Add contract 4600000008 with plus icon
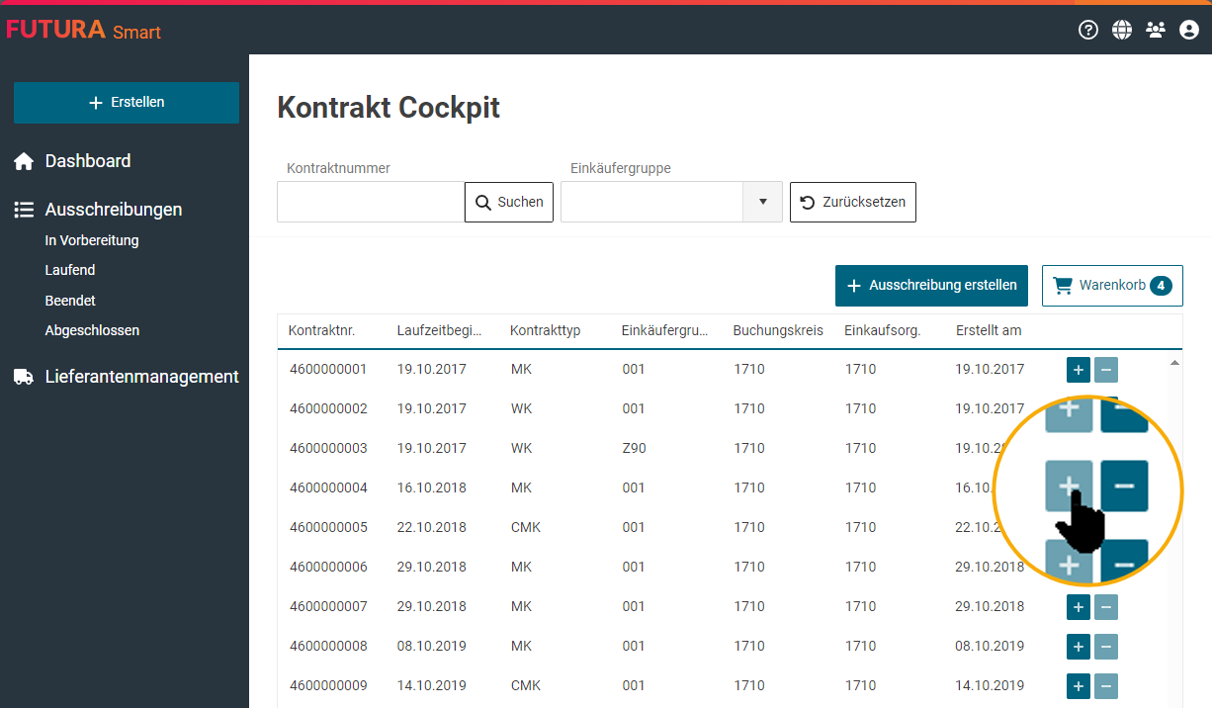The height and width of the screenshot is (708, 1212). click(x=1079, y=647)
